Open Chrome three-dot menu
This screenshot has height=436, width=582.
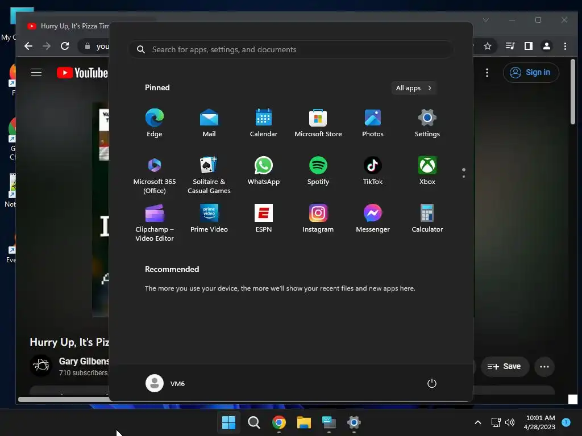point(565,46)
